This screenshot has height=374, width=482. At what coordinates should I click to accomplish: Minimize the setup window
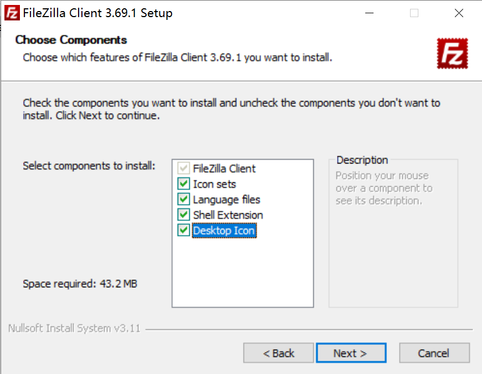pos(369,13)
